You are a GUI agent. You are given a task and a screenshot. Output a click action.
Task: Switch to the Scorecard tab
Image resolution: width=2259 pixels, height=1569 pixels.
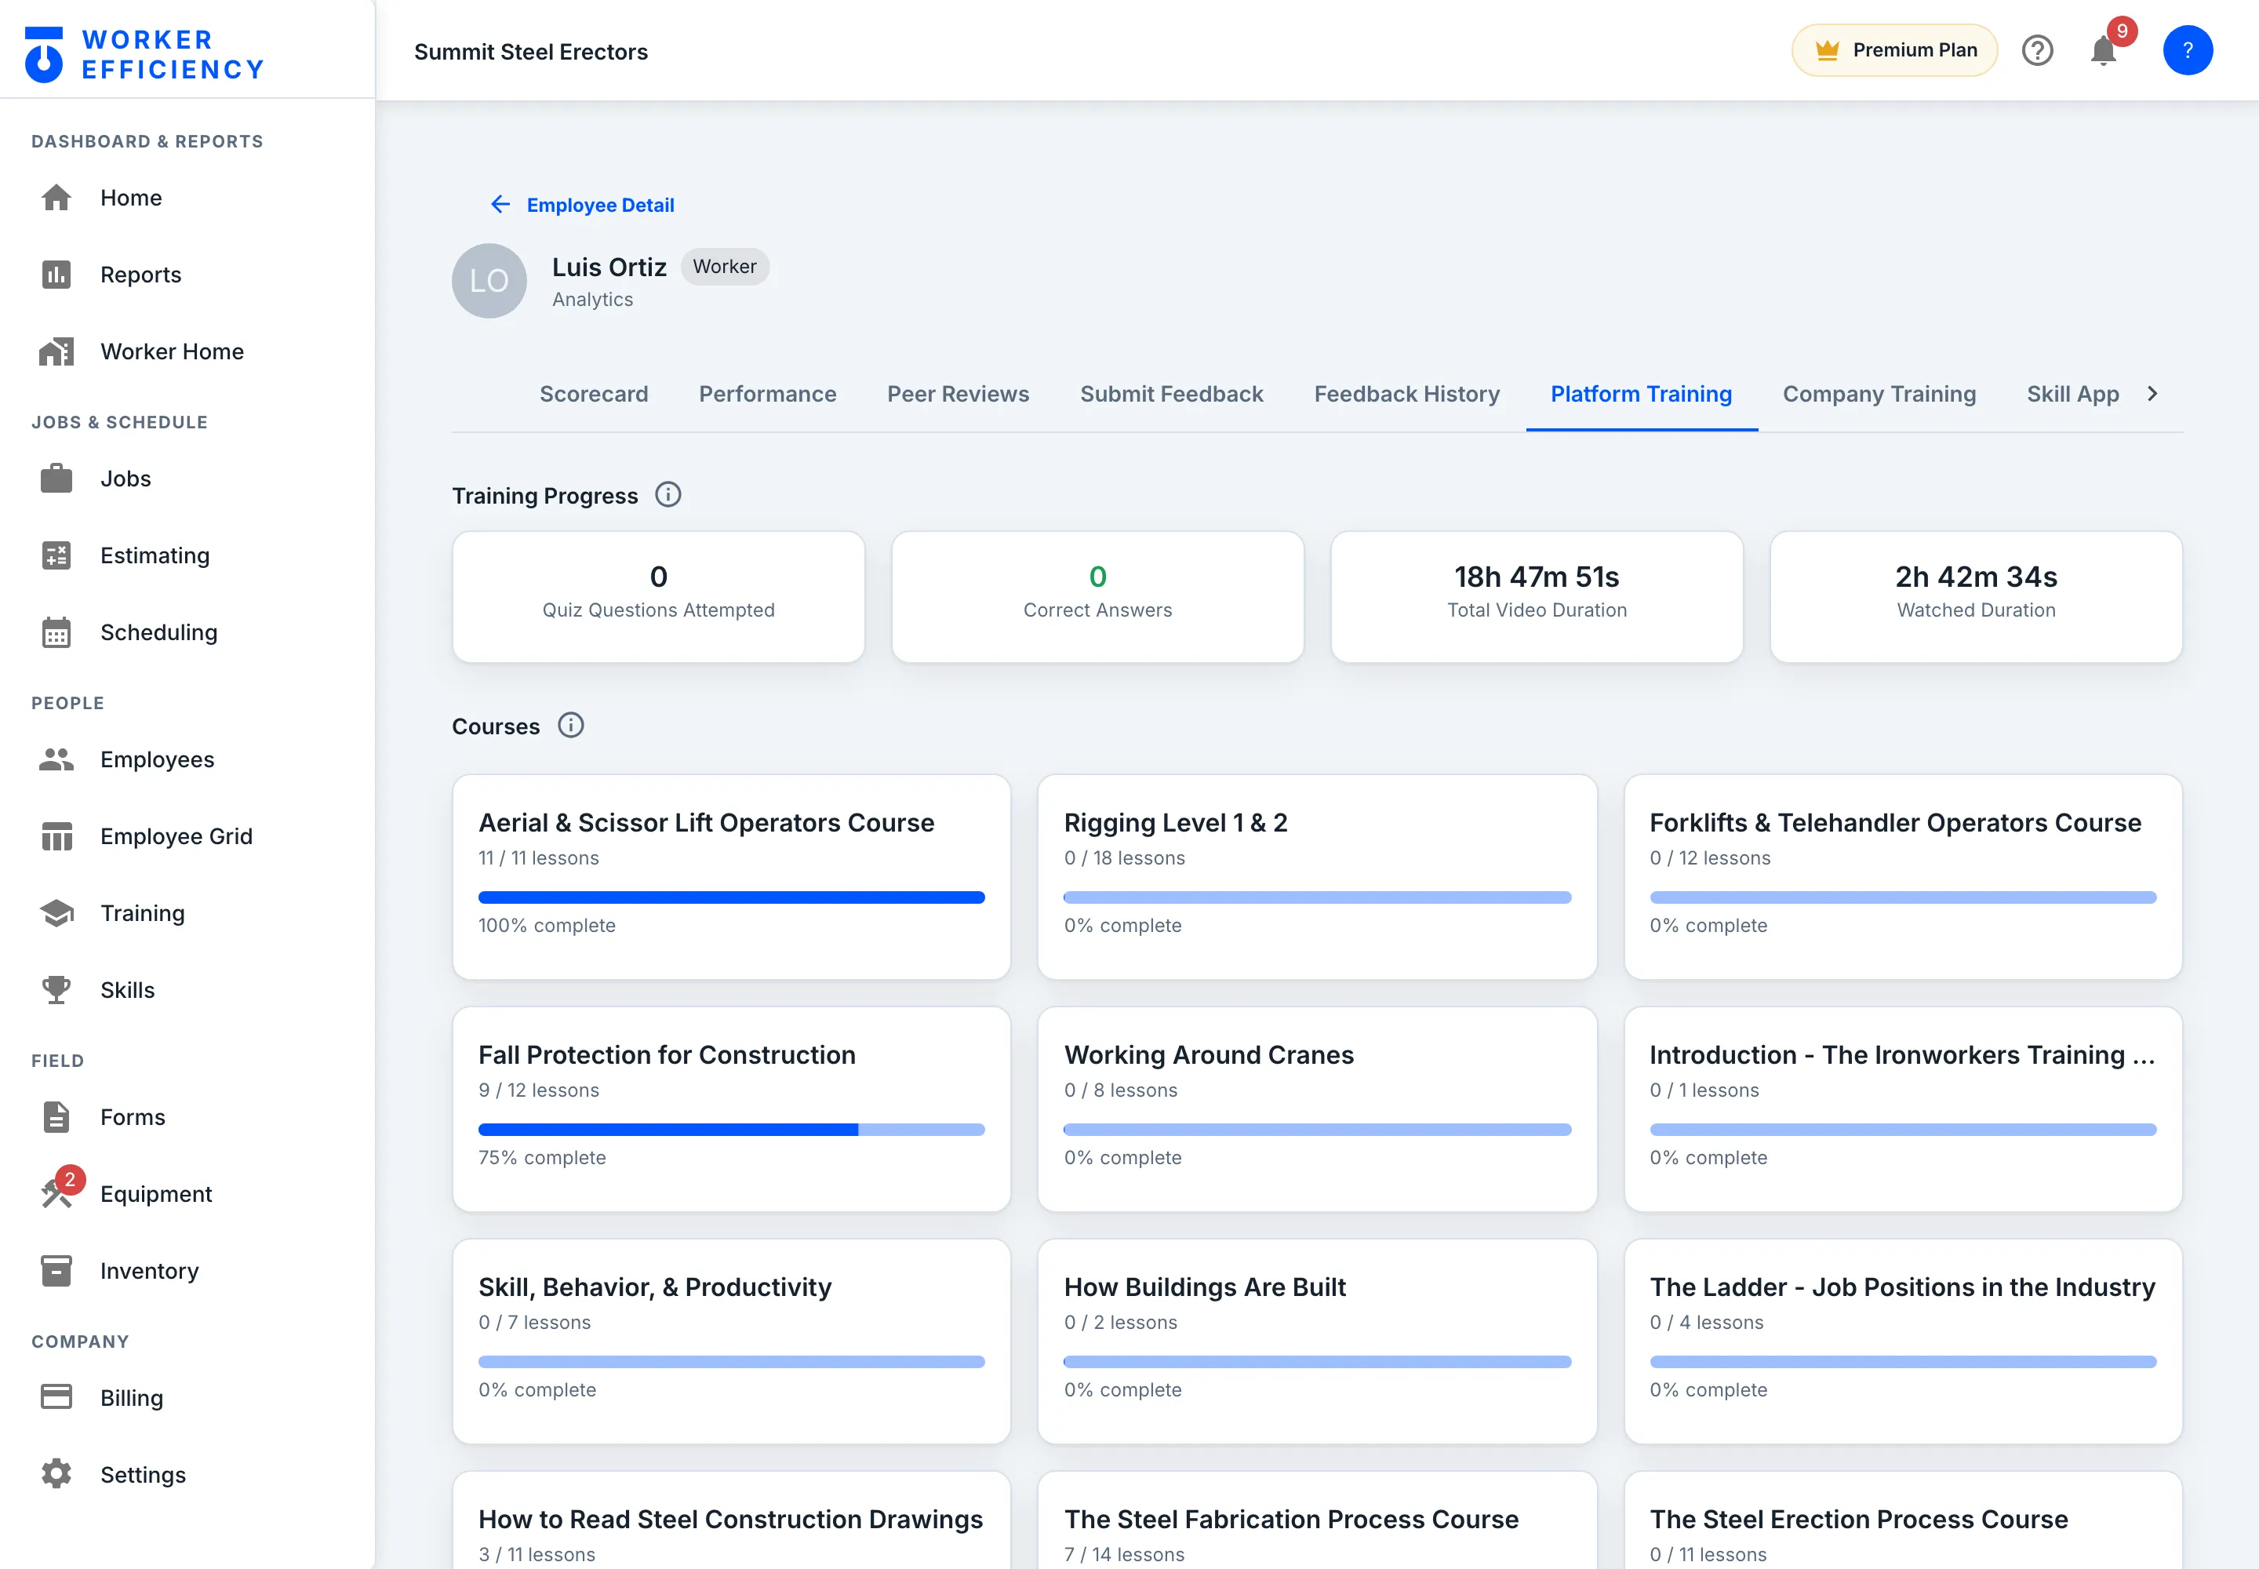pos(594,395)
